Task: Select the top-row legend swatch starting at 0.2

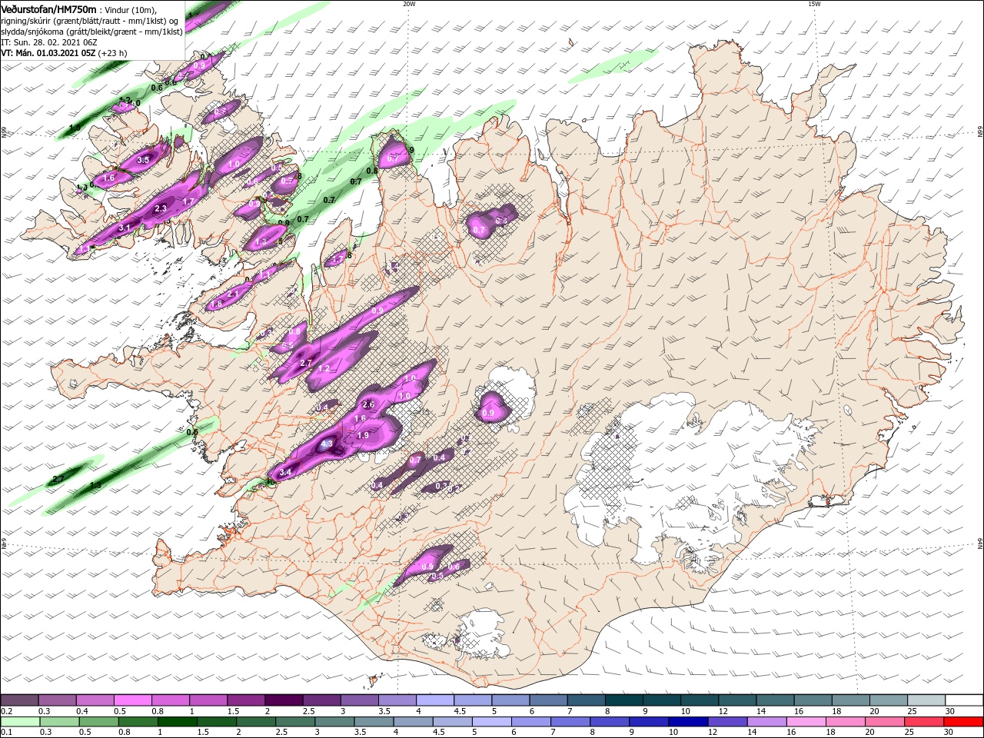Action: tap(20, 700)
